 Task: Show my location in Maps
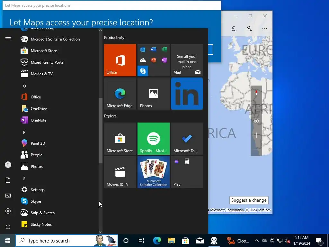pyautogui.click(x=256, y=121)
